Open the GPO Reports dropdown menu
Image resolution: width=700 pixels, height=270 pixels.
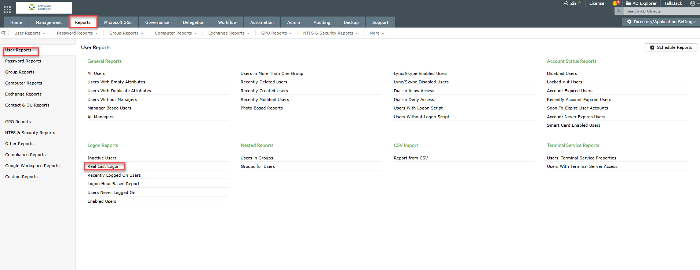coord(276,33)
